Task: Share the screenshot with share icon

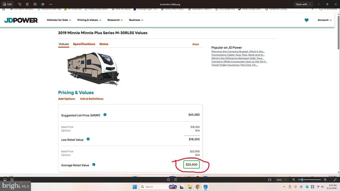Action: 43,4
